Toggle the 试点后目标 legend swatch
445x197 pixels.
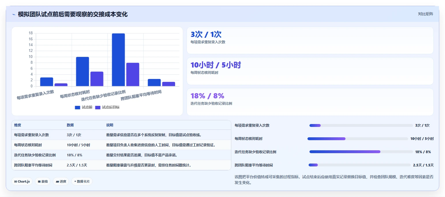98,107
